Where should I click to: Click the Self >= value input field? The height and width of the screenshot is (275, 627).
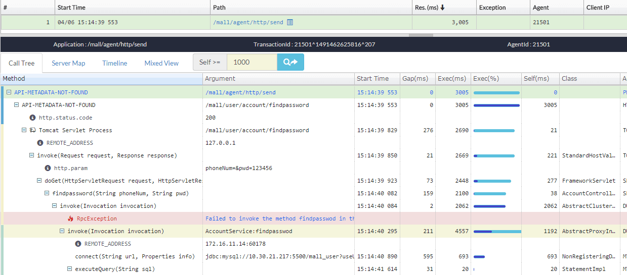[252, 63]
